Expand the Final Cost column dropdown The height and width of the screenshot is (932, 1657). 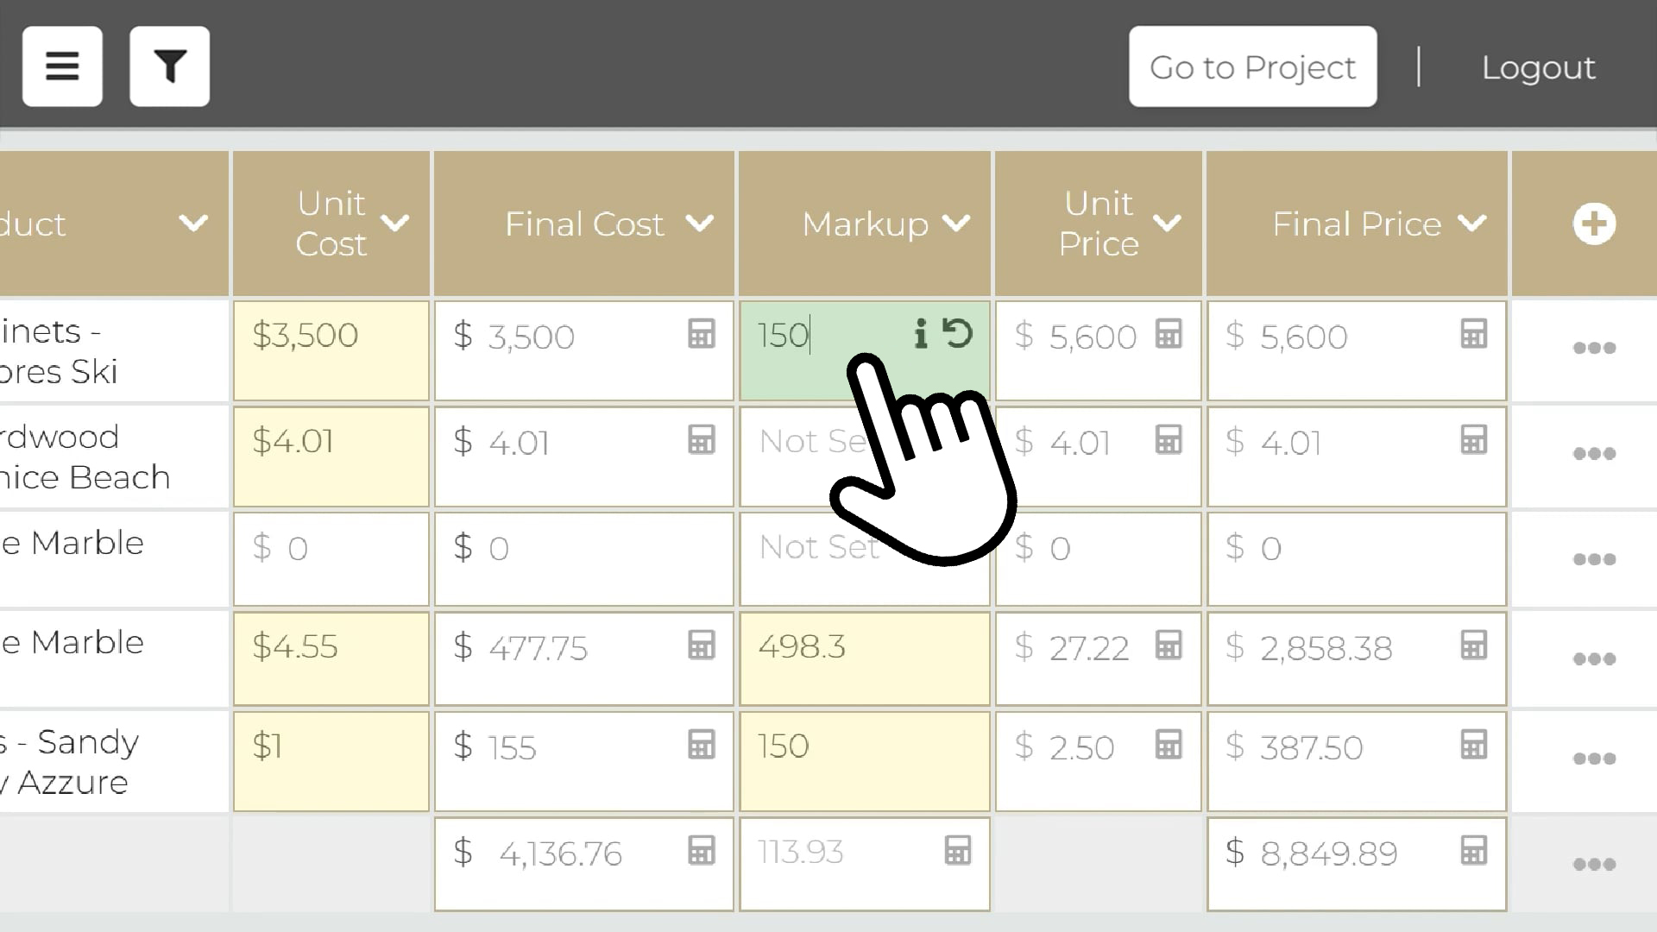click(x=699, y=224)
